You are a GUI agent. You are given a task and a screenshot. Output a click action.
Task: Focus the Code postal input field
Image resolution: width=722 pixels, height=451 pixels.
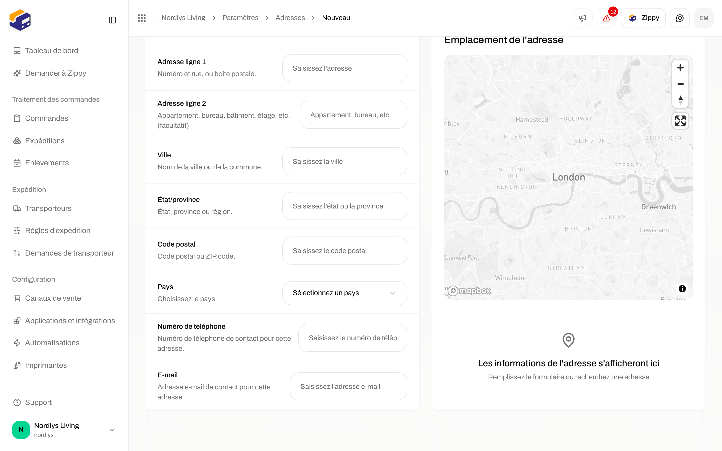[345, 251]
